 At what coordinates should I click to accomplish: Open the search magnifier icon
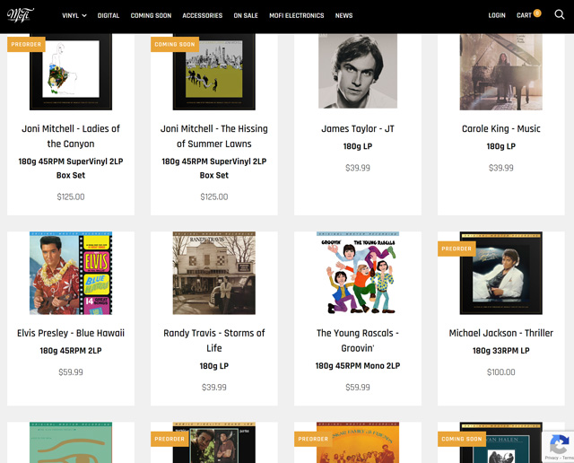559,14
